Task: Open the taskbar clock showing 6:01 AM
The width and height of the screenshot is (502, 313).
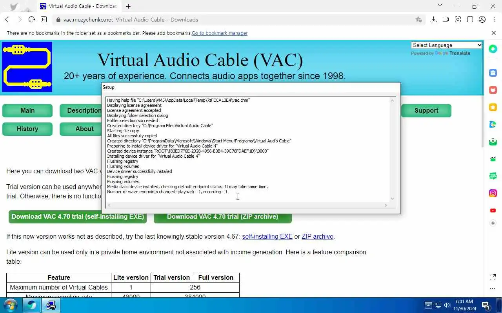Action: coord(465,305)
